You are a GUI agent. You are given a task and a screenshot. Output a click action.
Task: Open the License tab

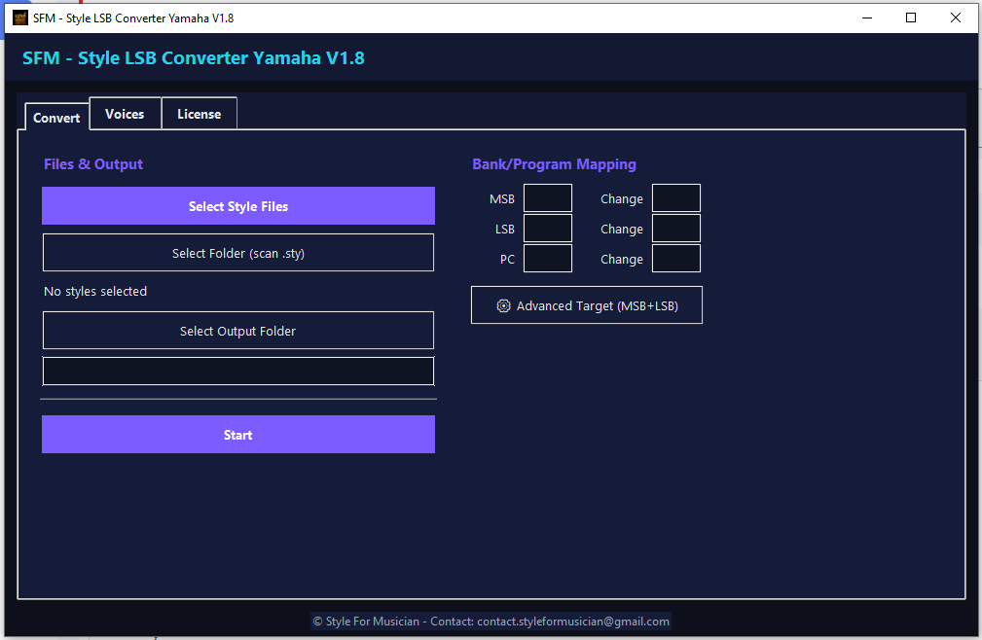pyautogui.click(x=199, y=114)
